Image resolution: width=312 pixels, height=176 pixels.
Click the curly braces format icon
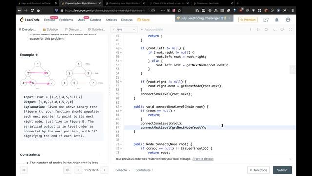point(258,29)
